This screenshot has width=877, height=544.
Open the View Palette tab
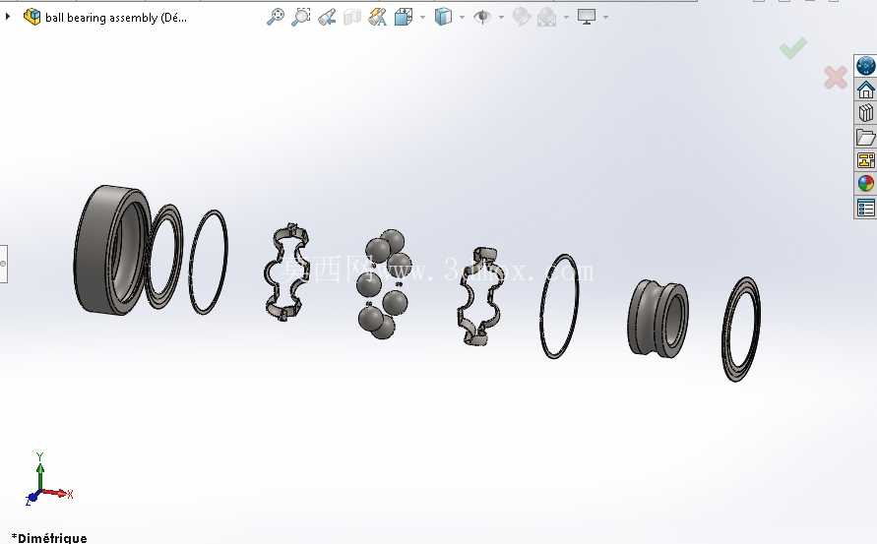click(x=865, y=160)
